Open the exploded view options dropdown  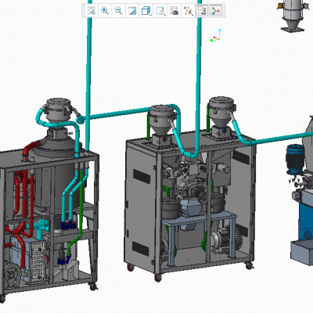pos(188,11)
